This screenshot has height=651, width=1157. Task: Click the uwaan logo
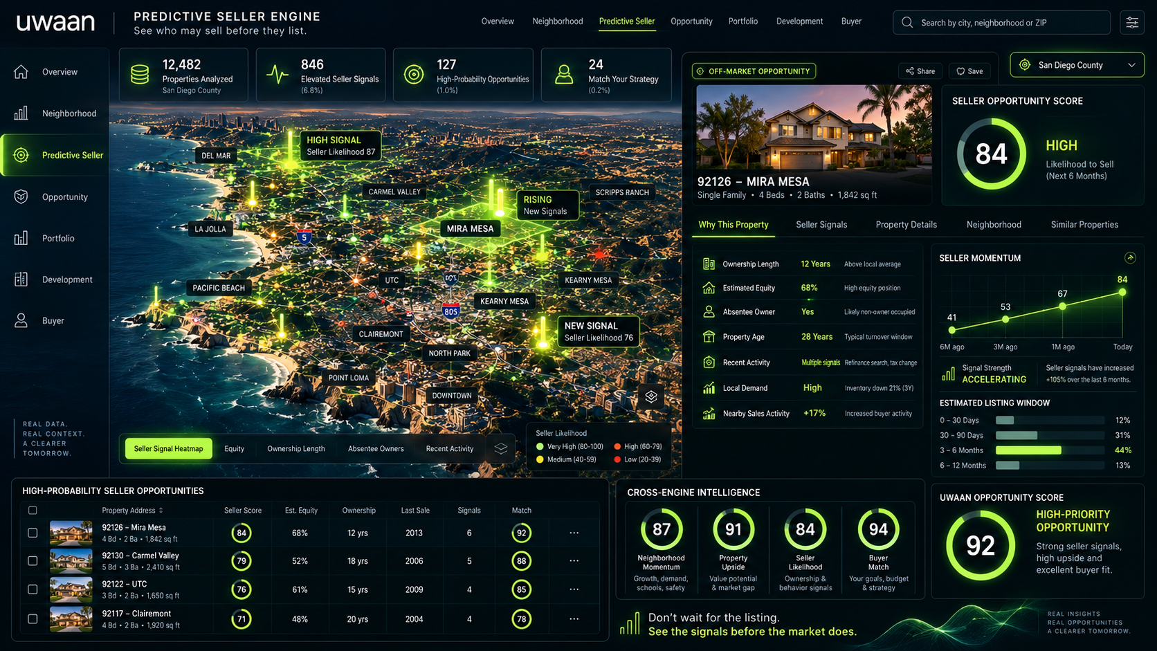pyautogui.click(x=55, y=22)
